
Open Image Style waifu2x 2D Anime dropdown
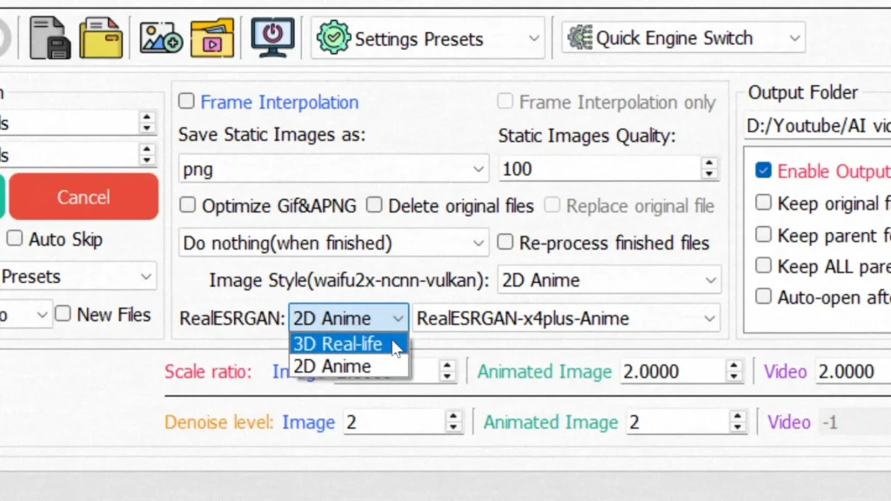pyautogui.click(x=609, y=279)
